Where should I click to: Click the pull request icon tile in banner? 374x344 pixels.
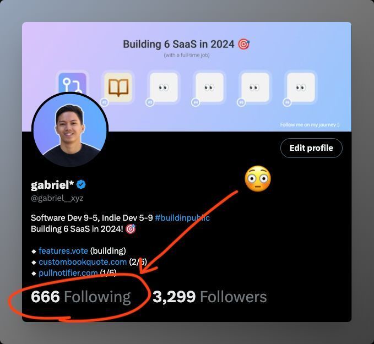[72, 83]
